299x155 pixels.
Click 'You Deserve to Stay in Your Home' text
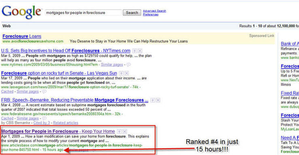pyautogui.click(x=98, y=41)
